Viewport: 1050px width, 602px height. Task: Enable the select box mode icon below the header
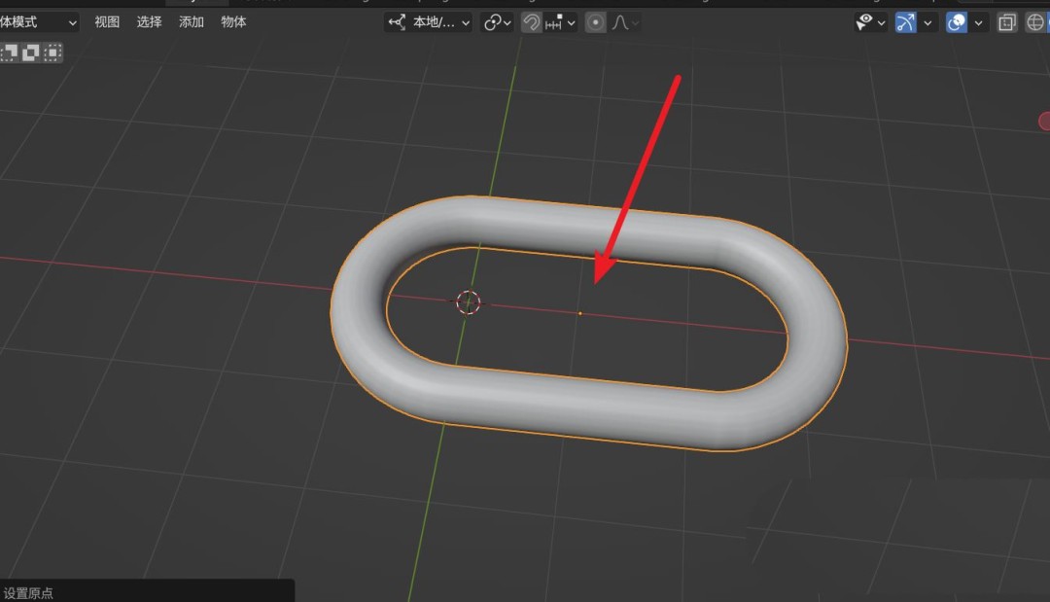[x=30, y=52]
